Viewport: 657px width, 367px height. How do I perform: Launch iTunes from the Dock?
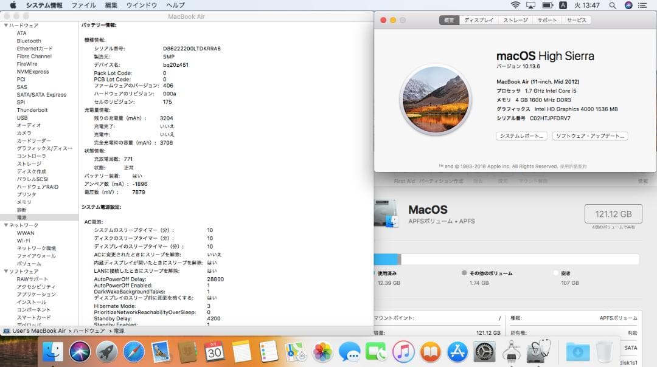point(401,352)
